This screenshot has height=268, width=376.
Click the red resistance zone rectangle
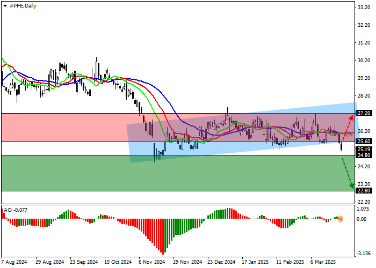(64, 128)
